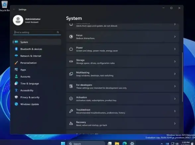Click the magnifier icon in Find a setting

coord(58,32)
